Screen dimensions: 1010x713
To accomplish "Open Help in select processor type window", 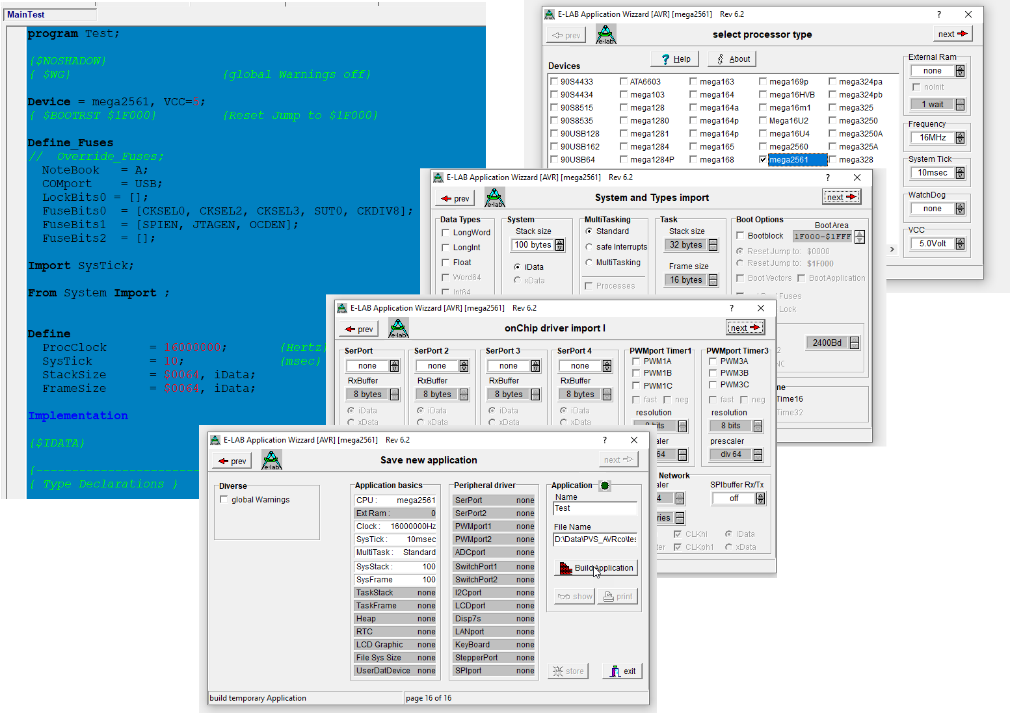I will 674,59.
